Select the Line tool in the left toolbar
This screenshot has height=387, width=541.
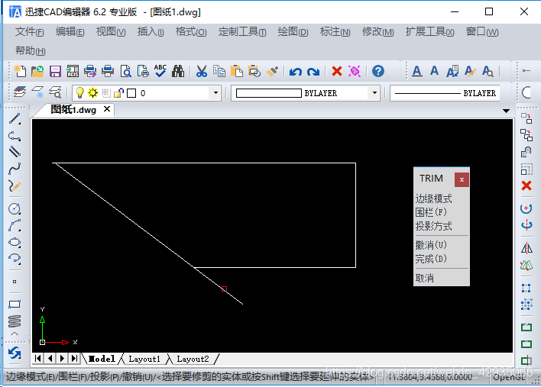pyautogui.click(x=15, y=118)
